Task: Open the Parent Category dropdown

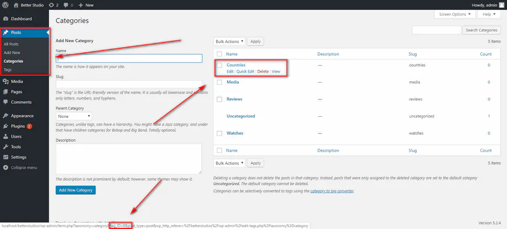Action: (x=74, y=116)
